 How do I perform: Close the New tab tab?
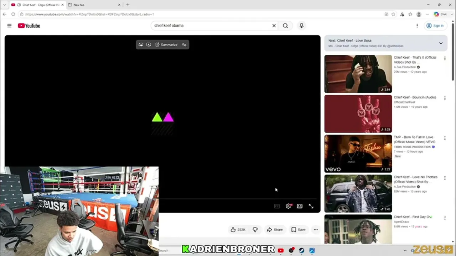(x=119, y=5)
